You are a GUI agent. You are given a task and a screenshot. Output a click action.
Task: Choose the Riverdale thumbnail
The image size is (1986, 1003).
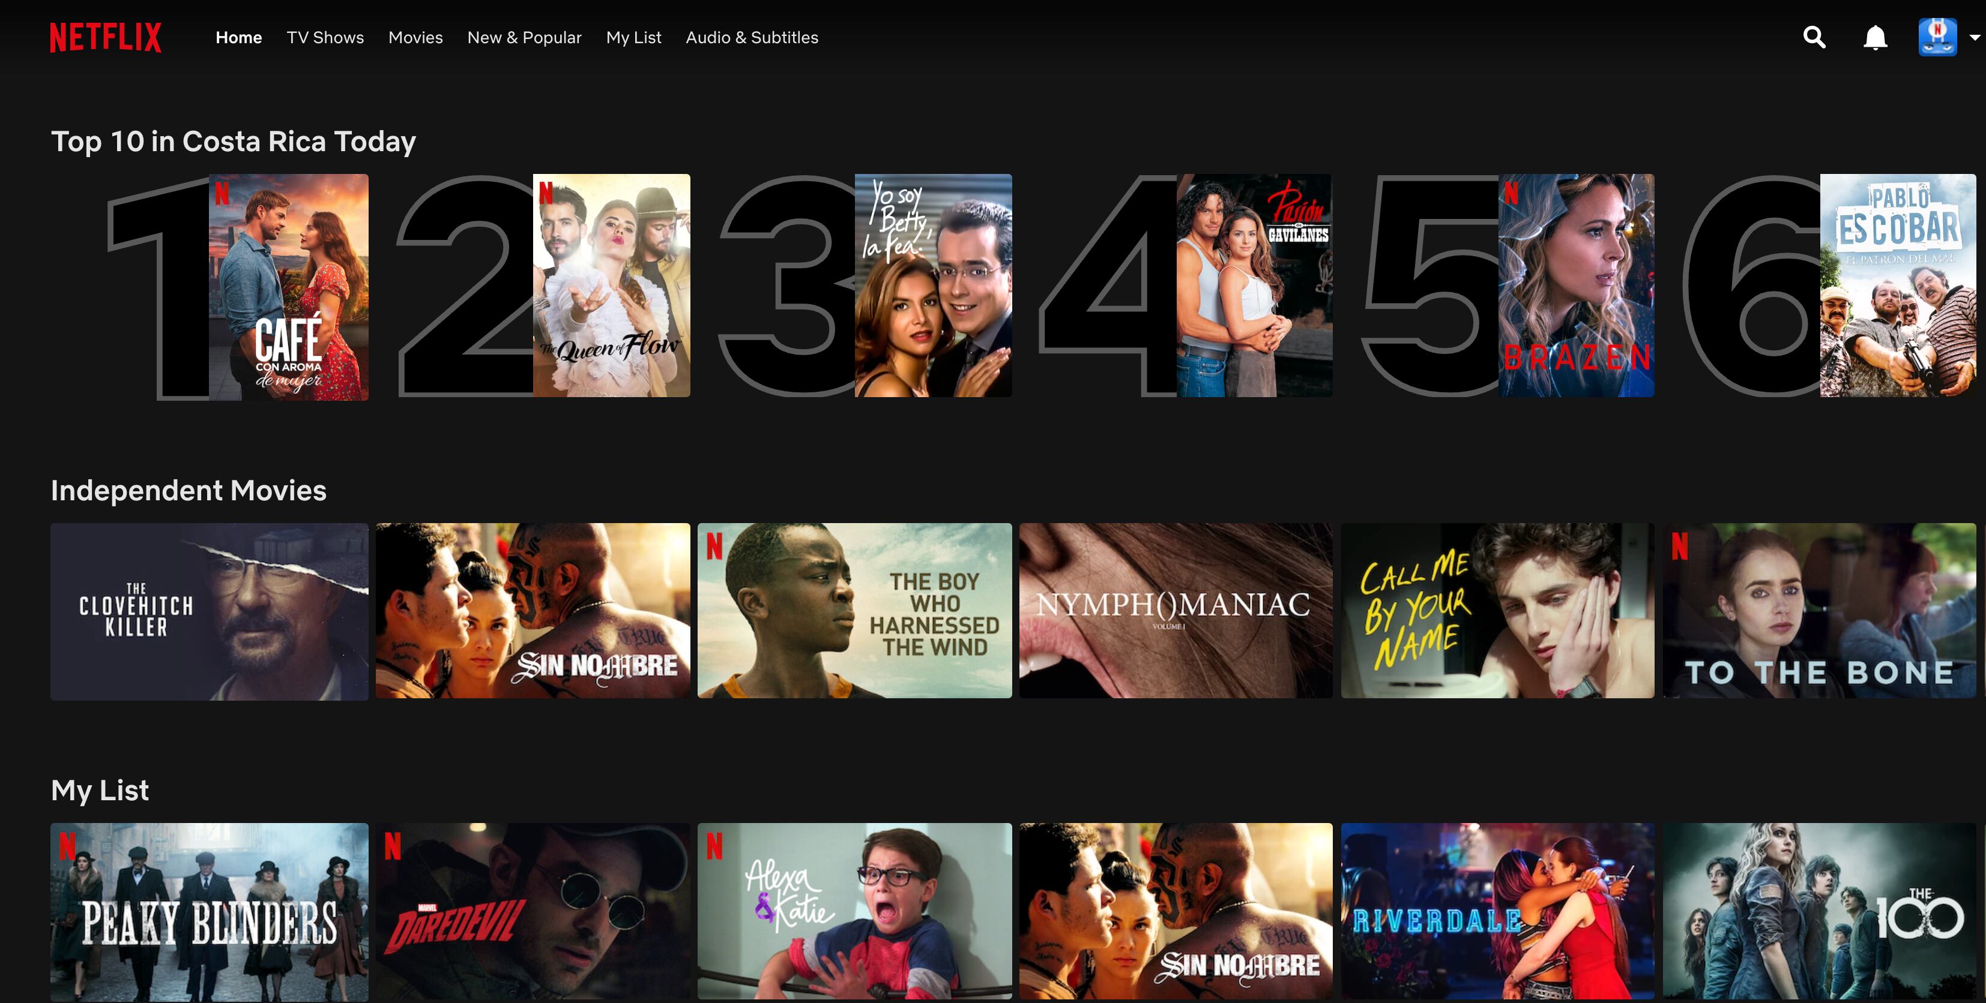(x=1497, y=911)
